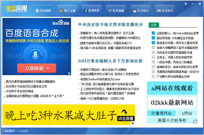Open news 全国铁路运行图明起大调整
204x135 pixels.
pos(35,96)
